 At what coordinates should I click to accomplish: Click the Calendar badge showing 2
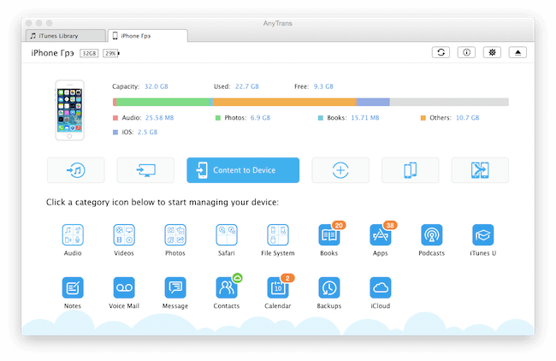(x=287, y=278)
